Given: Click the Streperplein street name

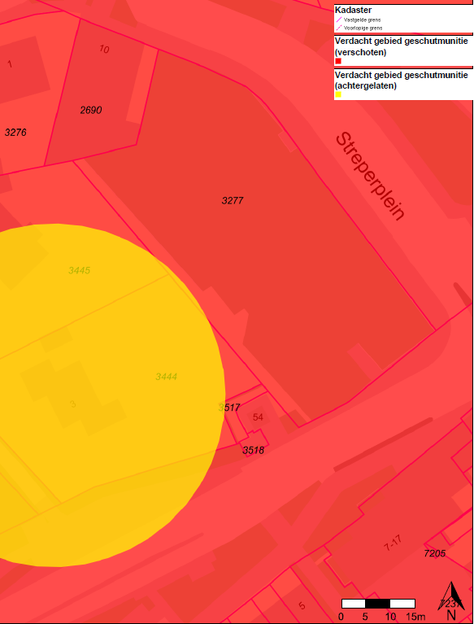Looking at the screenshot, I should pyautogui.click(x=370, y=176).
